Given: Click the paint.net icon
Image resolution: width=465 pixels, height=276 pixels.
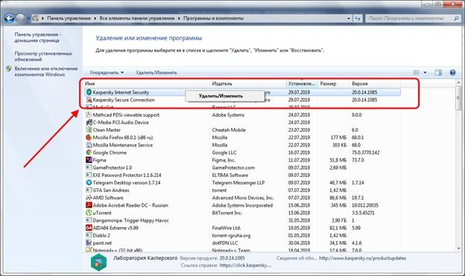Looking at the screenshot, I should pyautogui.click(x=89, y=243).
